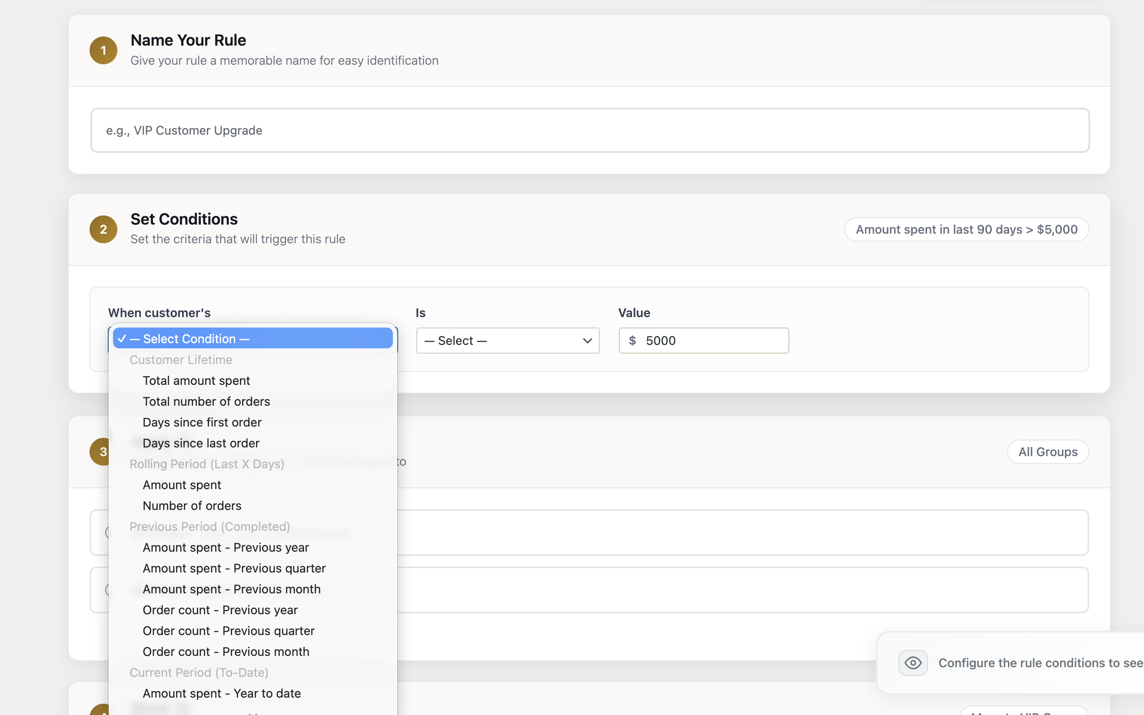Open the 'Is' operator Select dropdown
Viewport: 1144px width, 715px height.
502,341
